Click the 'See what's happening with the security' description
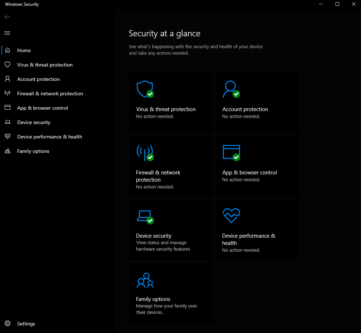 click(196, 50)
